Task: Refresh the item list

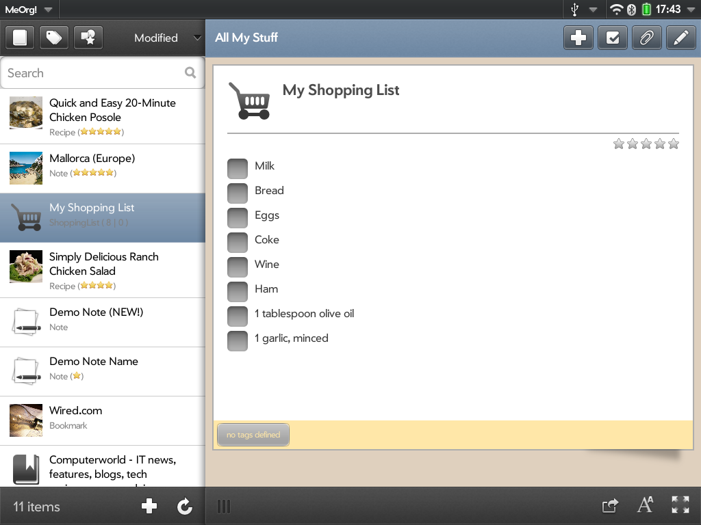Action: tap(184, 507)
